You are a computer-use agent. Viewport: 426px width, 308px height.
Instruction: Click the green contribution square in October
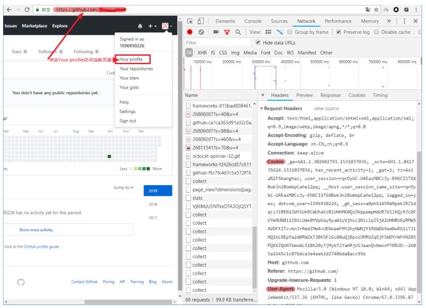click(x=109, y=157)
